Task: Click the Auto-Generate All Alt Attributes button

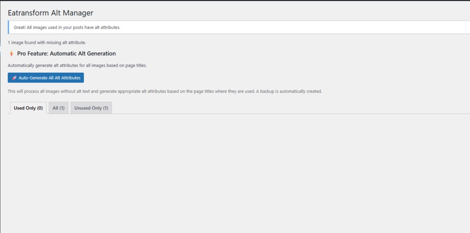Action: (x=46, y=78)
